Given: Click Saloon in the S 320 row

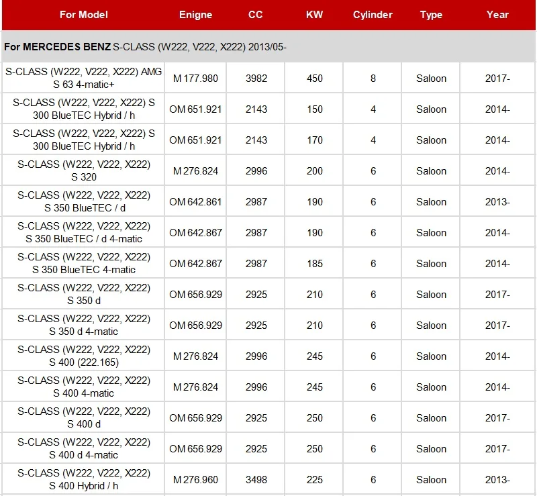Looking at the screenshot, I should pyautogui.click(x=431, y=171).
